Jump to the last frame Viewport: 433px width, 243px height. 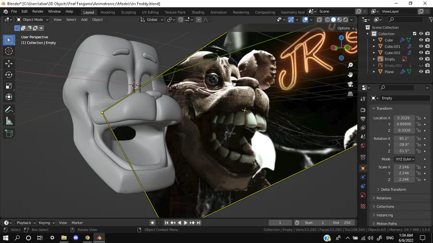tap(199, 223)
